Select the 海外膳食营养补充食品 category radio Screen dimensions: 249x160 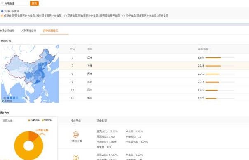pyautogui.click(x=2, y=16)
